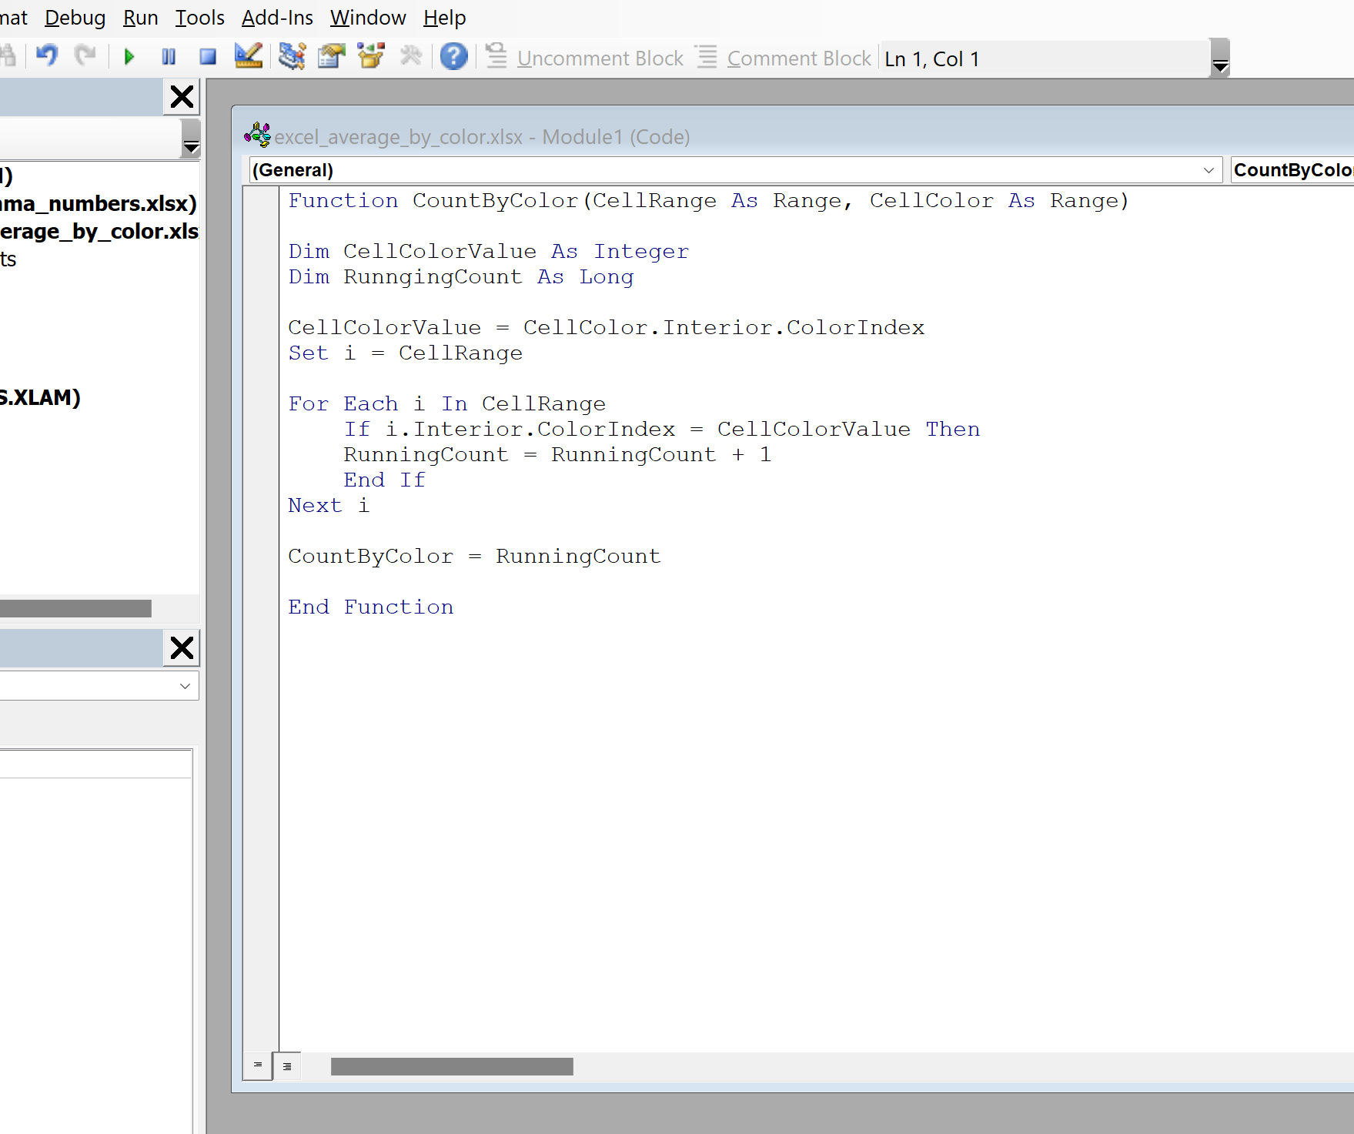This screenshot has height=1134, width=1354.
Task: Click the Reset stop icon
Action: (208, 56)
